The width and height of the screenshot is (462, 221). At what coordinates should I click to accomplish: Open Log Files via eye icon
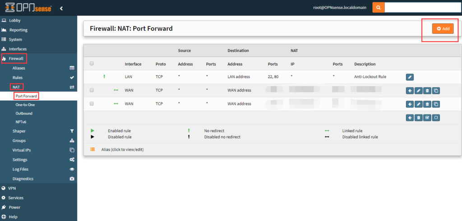point(72,169)
